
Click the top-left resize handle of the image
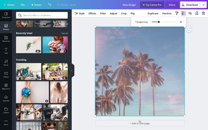[95, 27]
